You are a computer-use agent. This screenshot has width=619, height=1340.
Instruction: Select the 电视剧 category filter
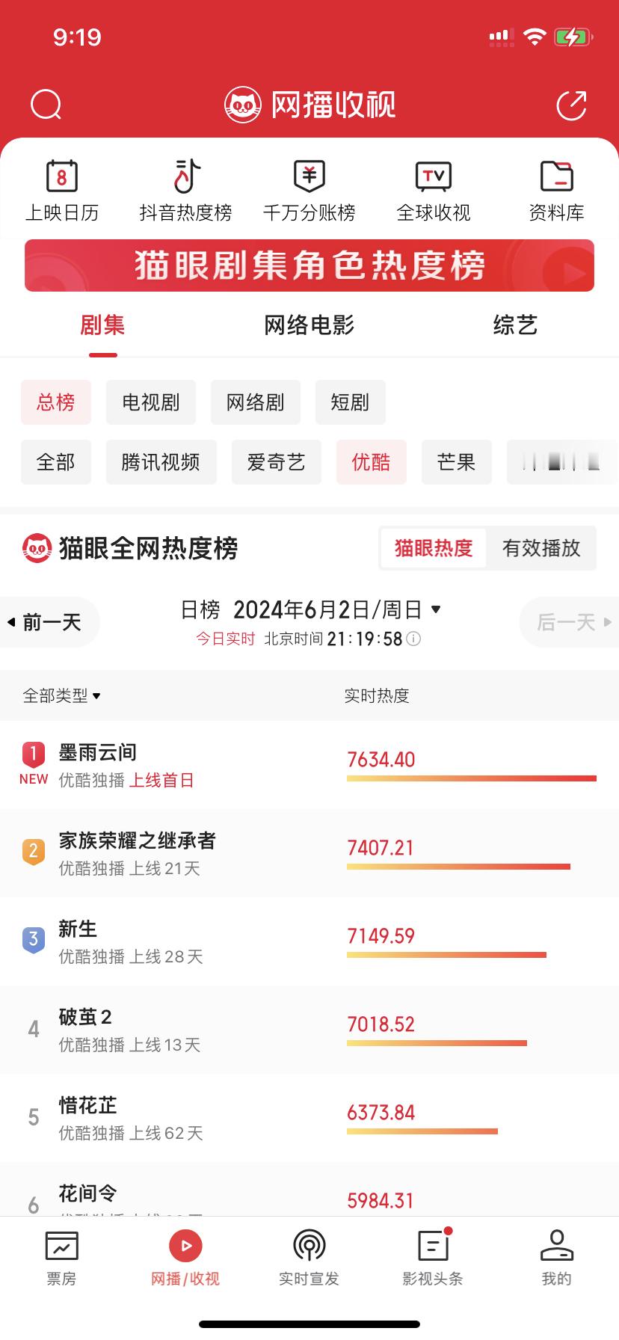151,402
